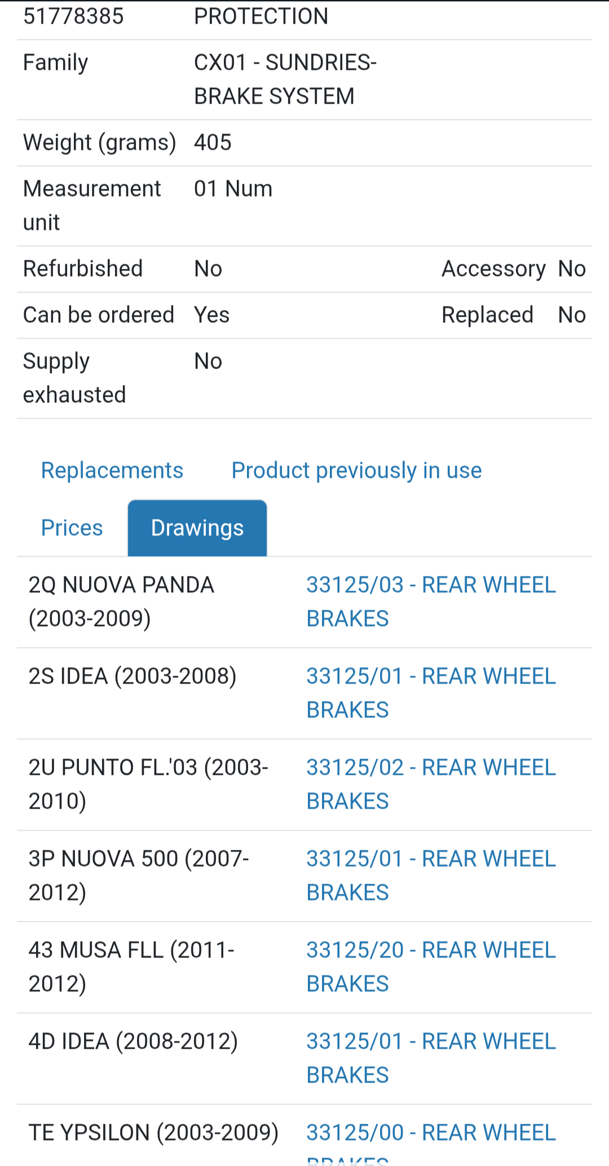Open 33125/02 Rear Wheel Brakes drawing link

point(431,784)
